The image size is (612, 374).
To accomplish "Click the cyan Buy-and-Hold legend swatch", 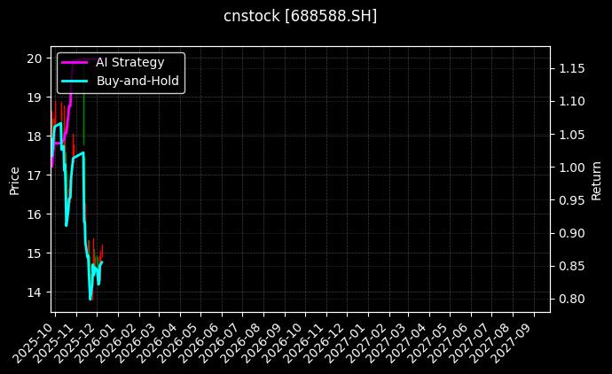I will [x=74, y=82].
